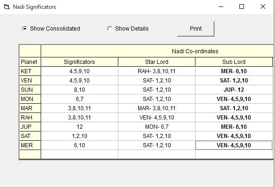Click RAH's sub lord cell VEN- 4,5,9,10
Screen dimensions: 275x188
pos(234,118)
